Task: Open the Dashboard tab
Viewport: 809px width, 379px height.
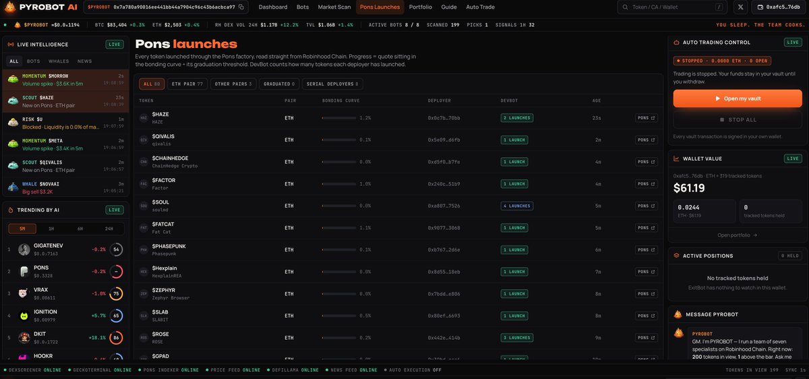Action: [x=273, y=7]
